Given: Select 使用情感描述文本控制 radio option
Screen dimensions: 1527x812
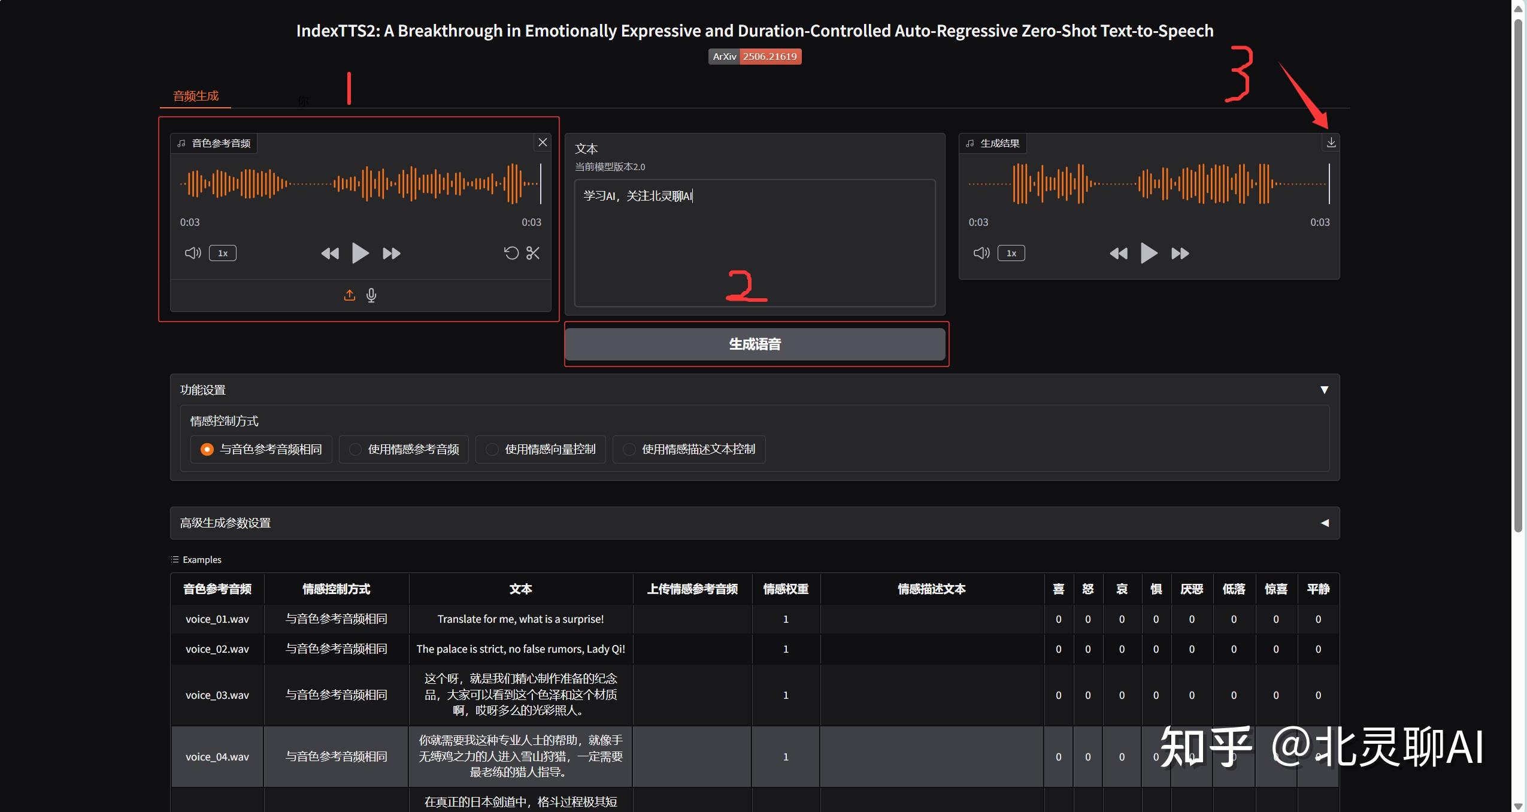Looking at the screenshot, I should [629, 449].
